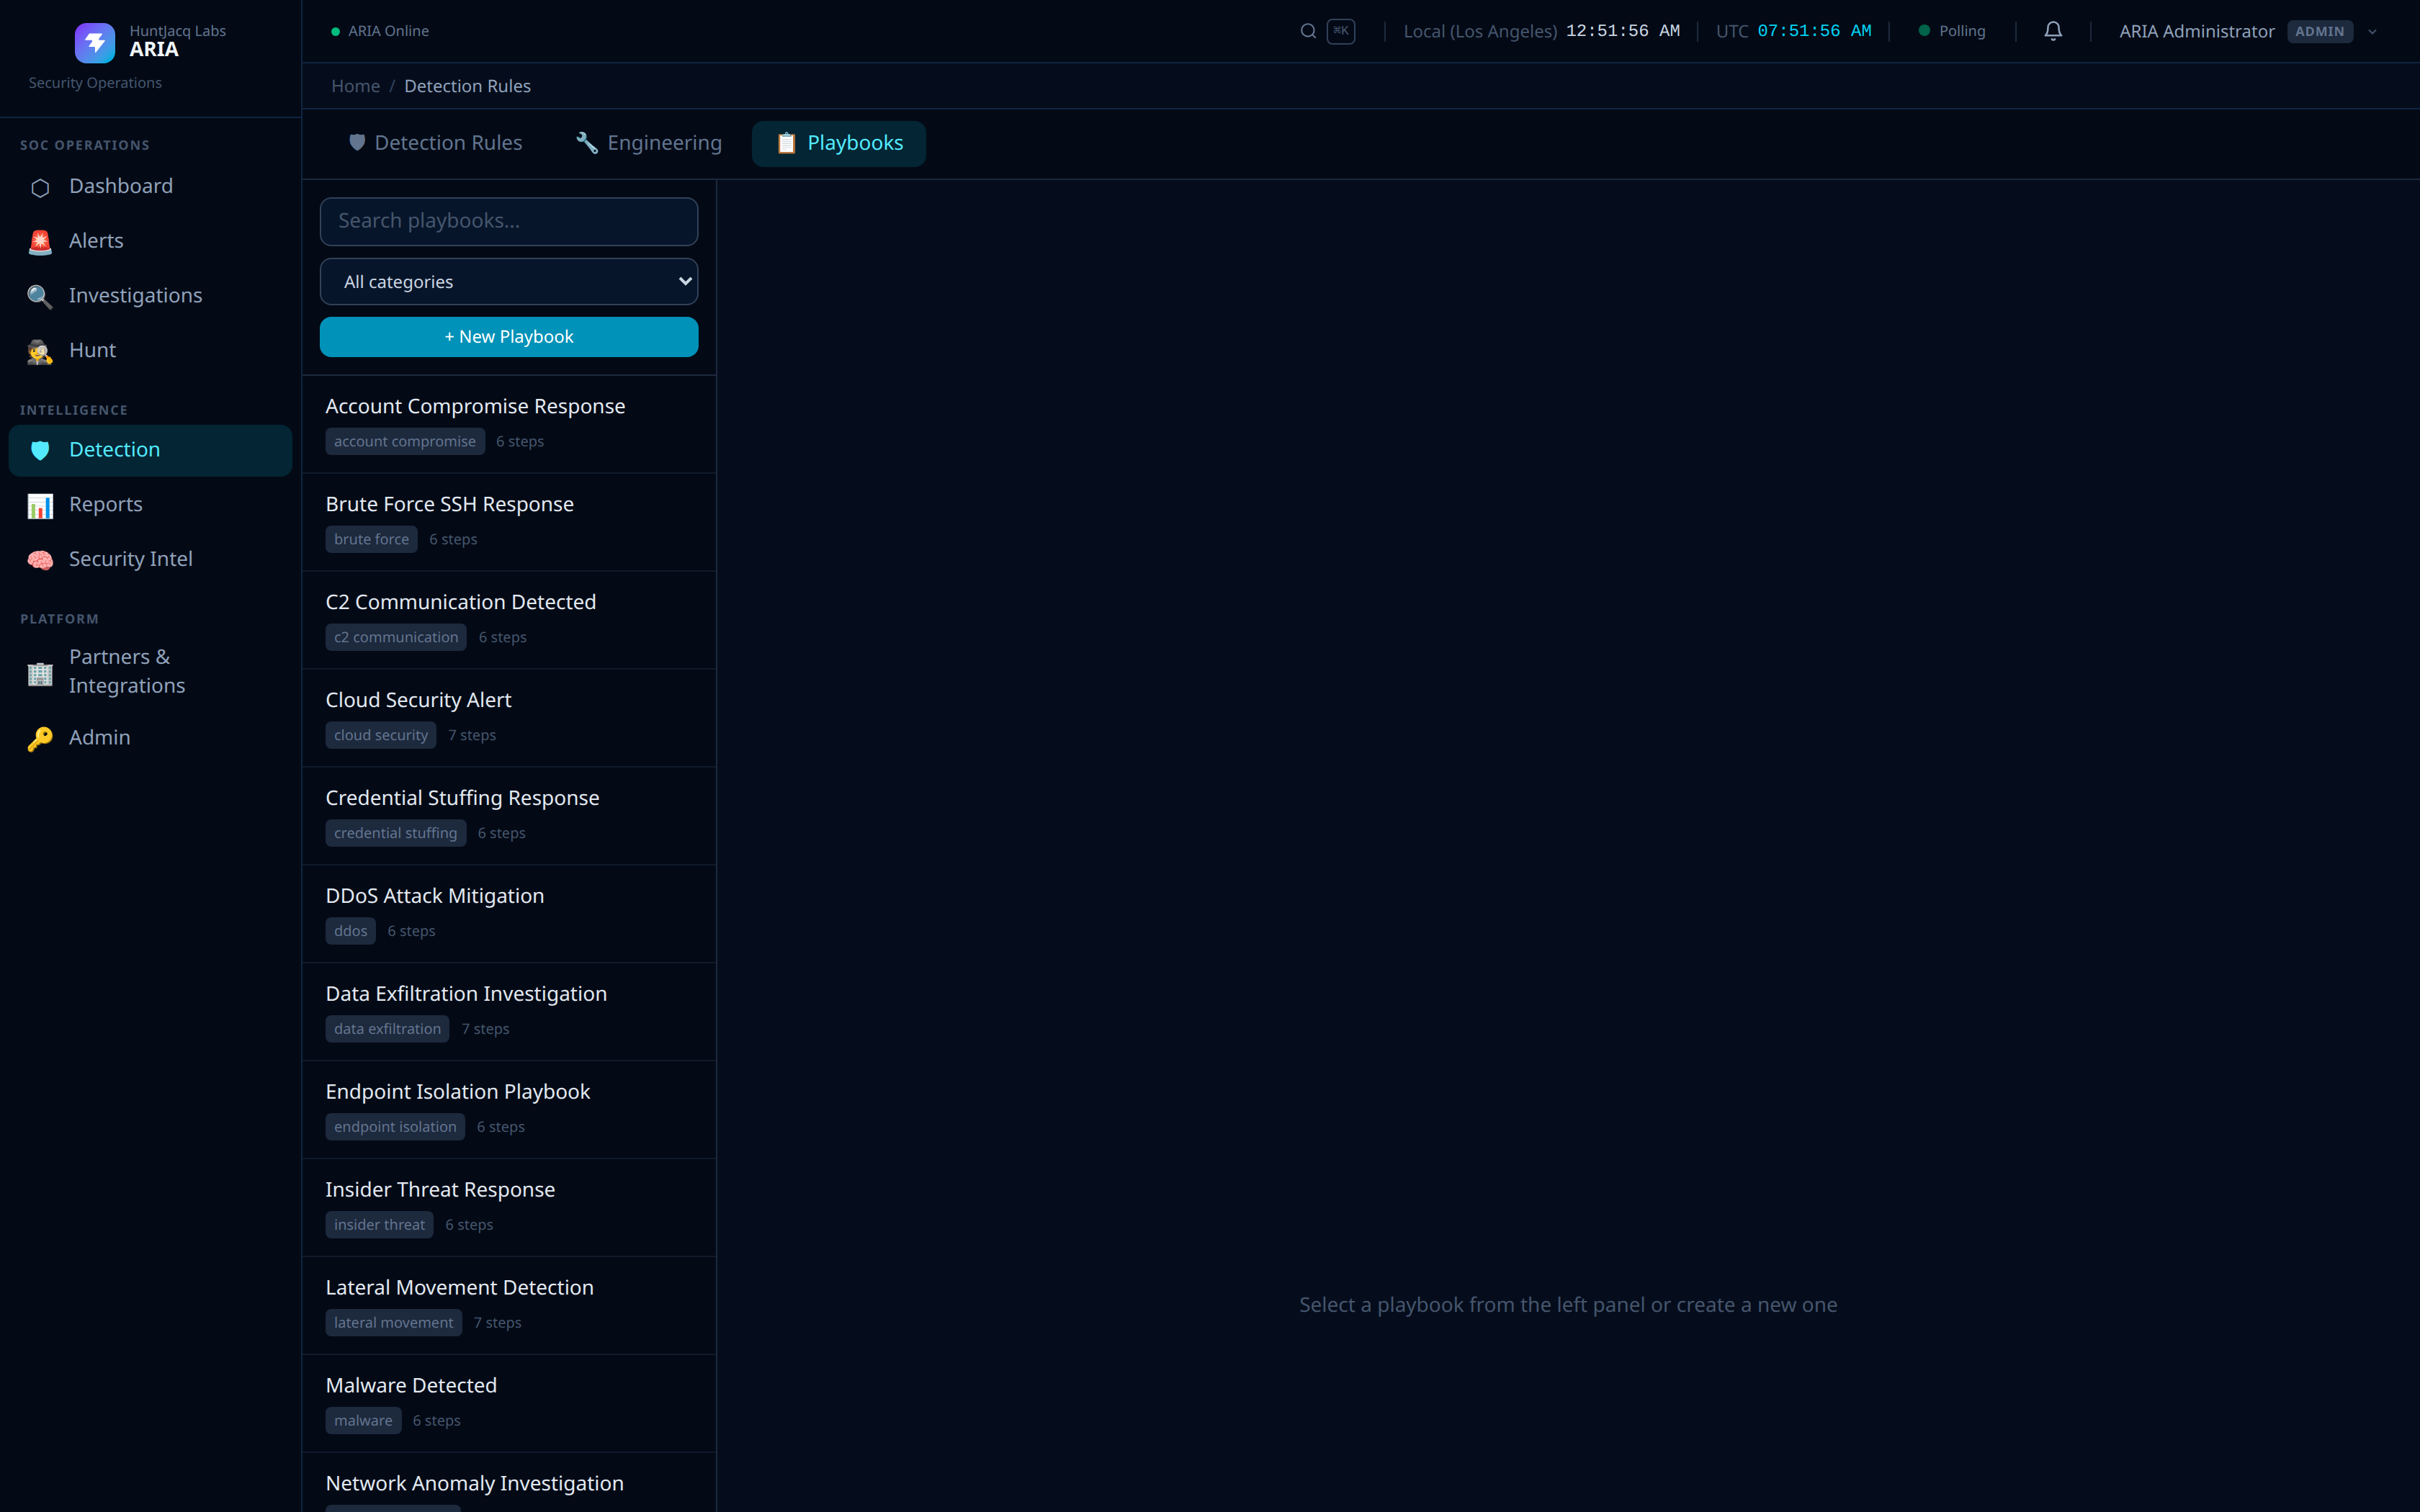Click the shield icon on Detection Rules tab
2420x1512 pixels.
coord(357,143)
